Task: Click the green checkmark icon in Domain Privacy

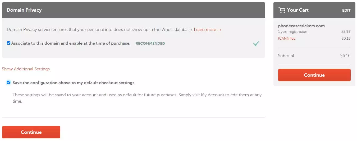Action: pos(256,44)
